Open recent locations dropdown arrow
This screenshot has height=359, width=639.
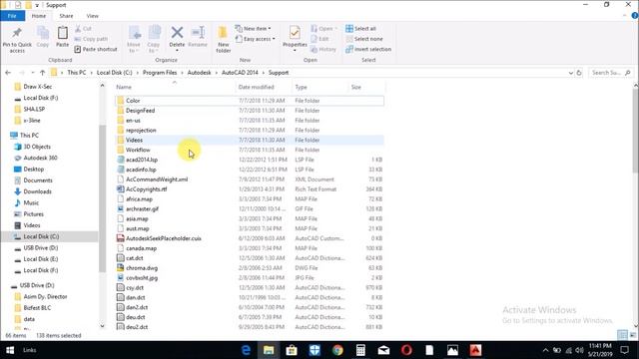point(33,73)
